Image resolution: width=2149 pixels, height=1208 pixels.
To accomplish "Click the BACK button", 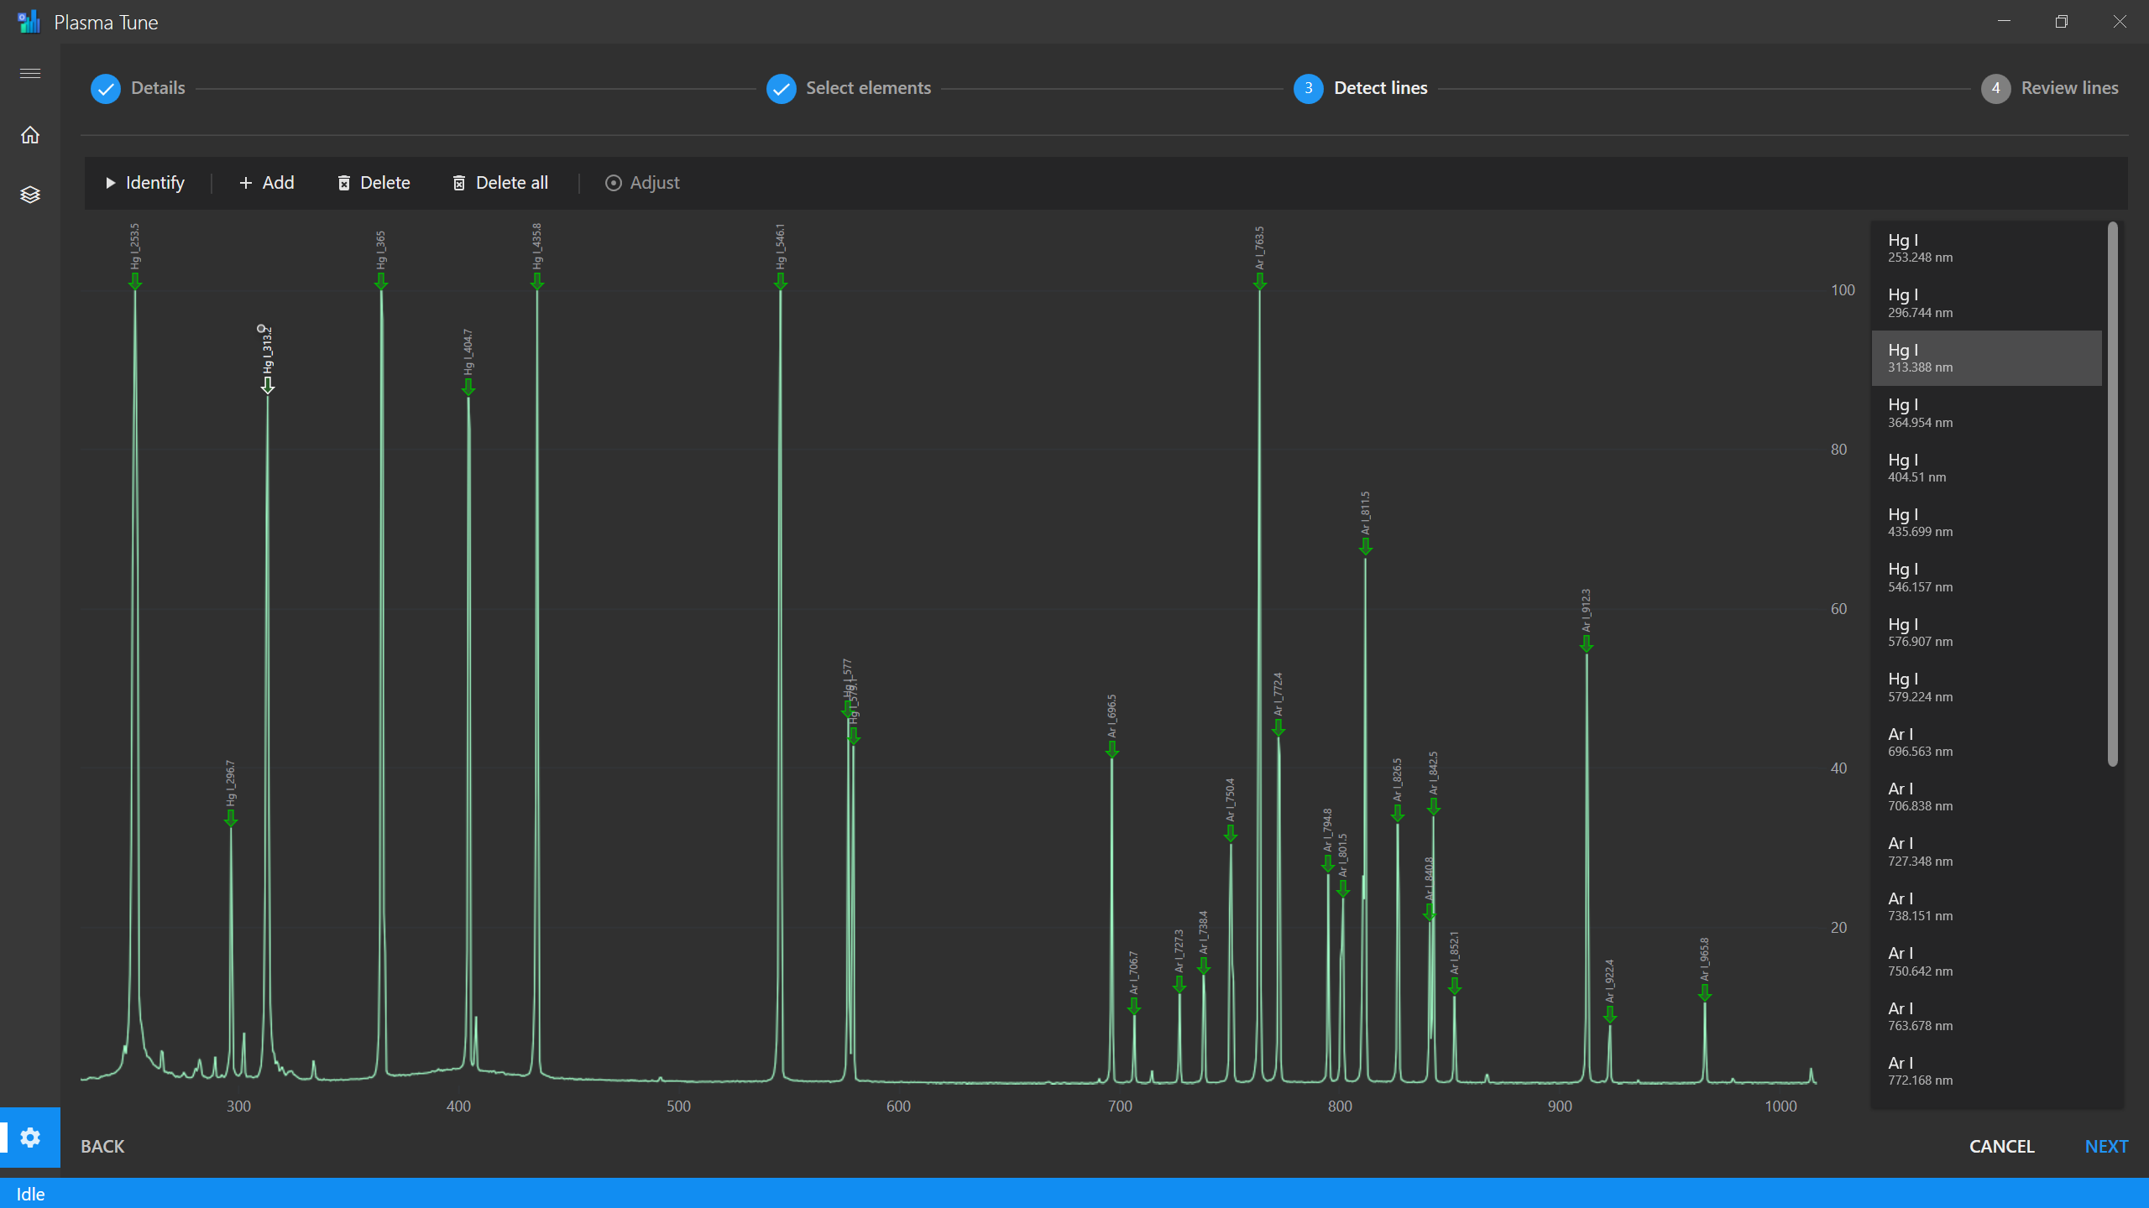I will [x=102, y=1146].
